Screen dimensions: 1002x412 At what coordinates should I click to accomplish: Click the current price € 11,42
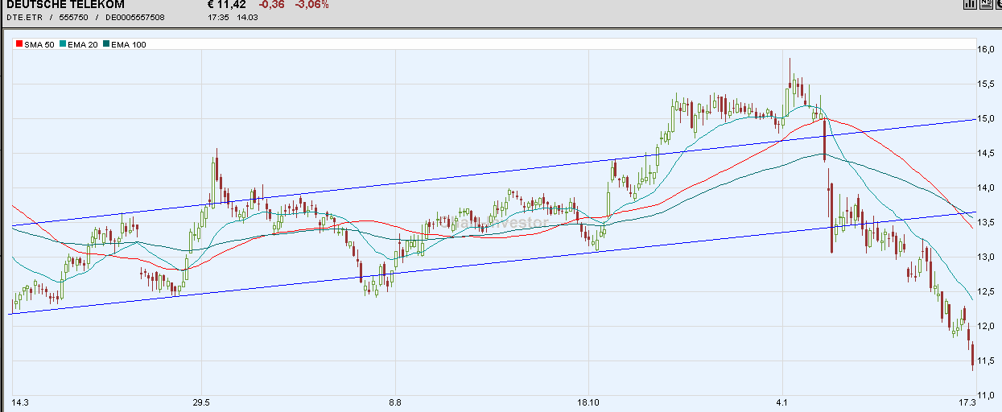227,5
